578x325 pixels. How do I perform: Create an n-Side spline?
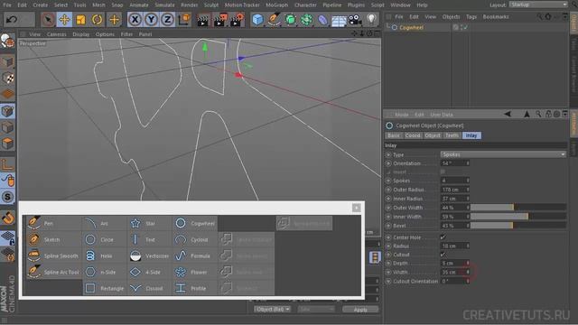pos(105,272)
